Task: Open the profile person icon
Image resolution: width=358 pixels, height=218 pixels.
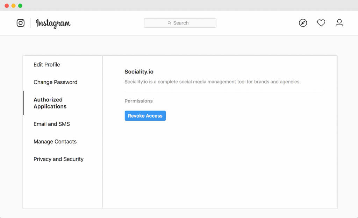Action: [339, 23]
